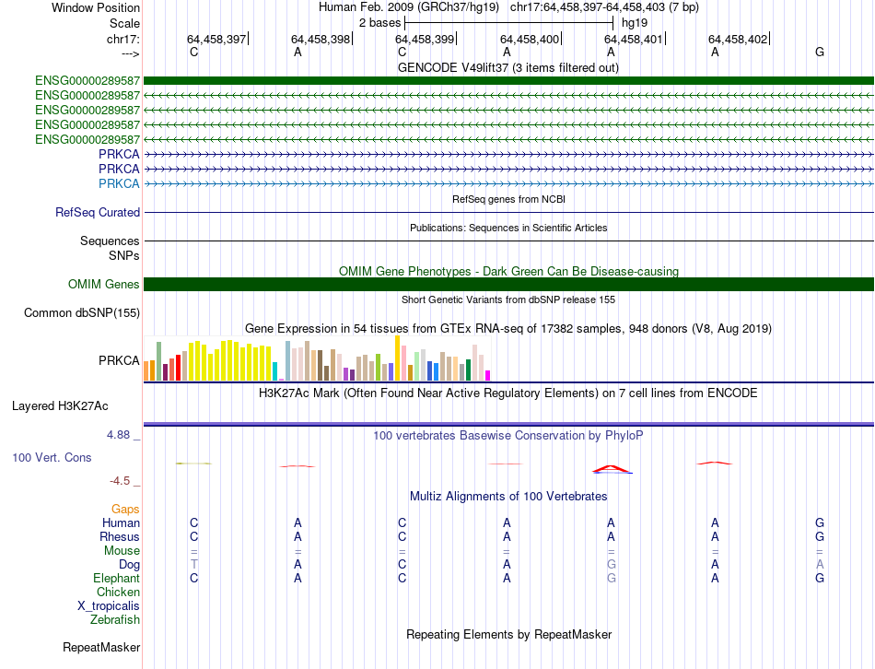875x669 pixels.
Task: Click the Rhesus species label
Action: (120, 536)
